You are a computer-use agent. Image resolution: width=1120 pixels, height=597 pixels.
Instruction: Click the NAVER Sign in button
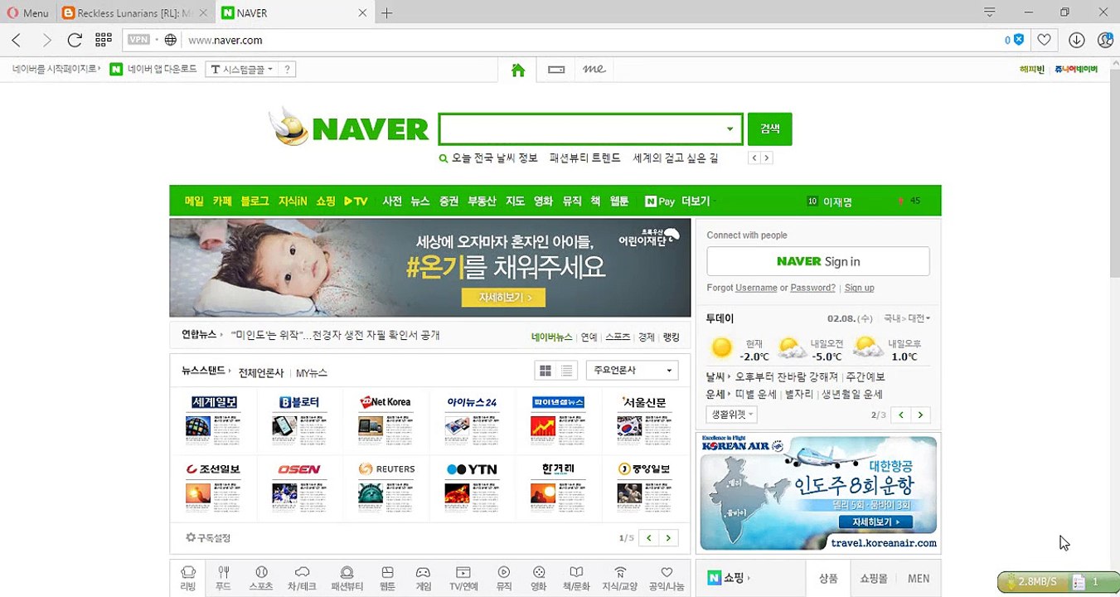[x=818, y=261]
